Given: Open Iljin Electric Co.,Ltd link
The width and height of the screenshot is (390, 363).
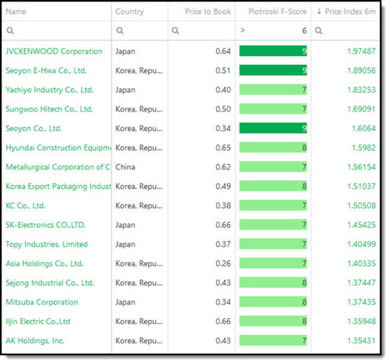Looking at the screenshot, I should (x=38, y=322).
